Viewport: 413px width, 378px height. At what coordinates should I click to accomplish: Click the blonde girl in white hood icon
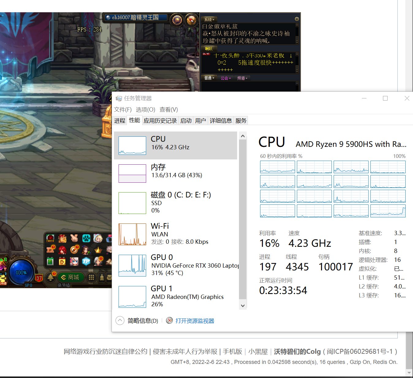pos(98,238)
